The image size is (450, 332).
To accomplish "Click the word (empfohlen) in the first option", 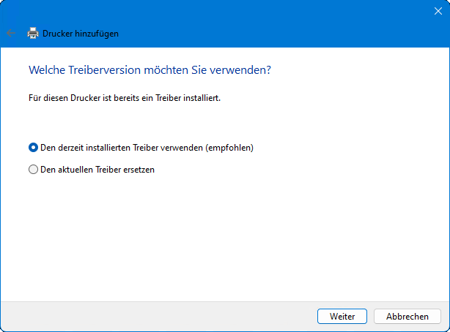I will click(229, 147).
